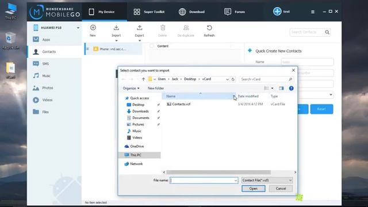
Task: Click the Refresh icon
Action: point(209,28)
